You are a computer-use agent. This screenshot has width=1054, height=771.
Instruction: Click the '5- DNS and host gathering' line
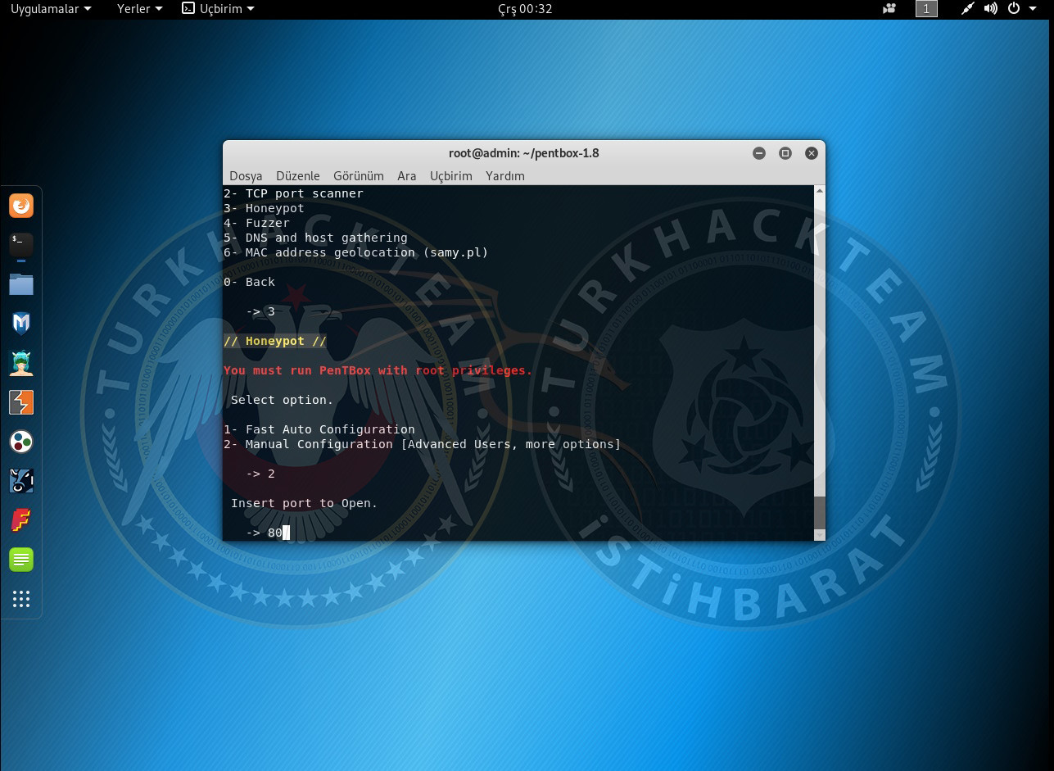[315, 238]
